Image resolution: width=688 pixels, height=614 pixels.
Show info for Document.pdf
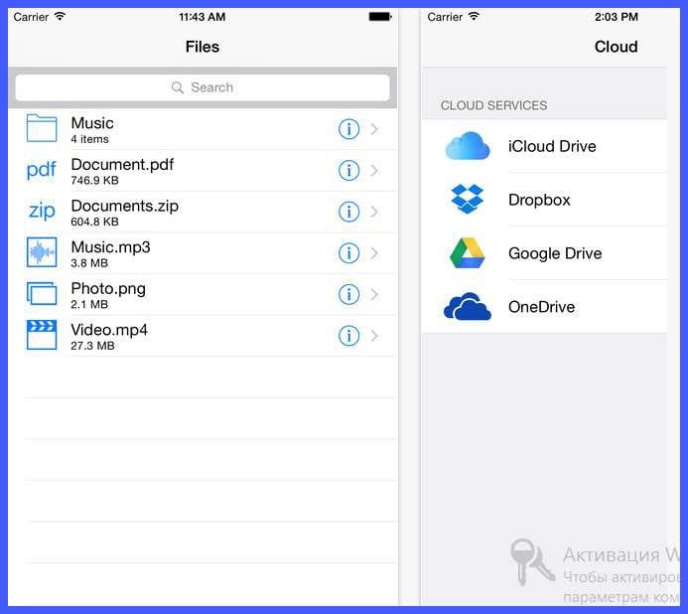pos(348,171)
